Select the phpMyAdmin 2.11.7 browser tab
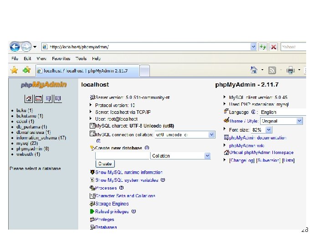The width and height of the screenshot is (328, 246). pyautogui.click(x=87, y=71)
